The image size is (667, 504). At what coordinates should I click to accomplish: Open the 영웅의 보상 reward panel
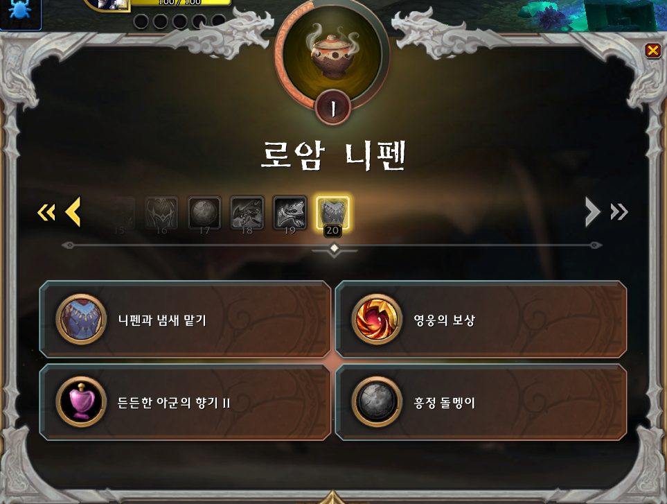481,320
